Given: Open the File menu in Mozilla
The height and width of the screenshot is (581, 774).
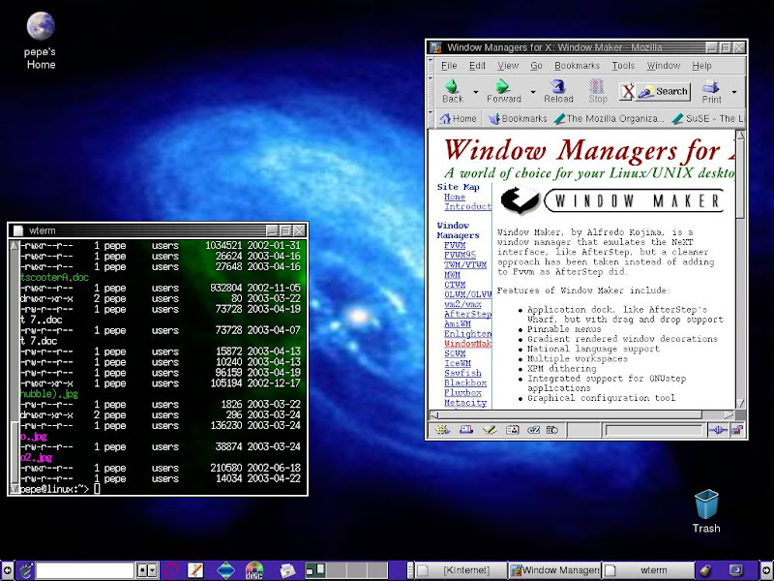Looking at the screenshot, I should coord(449,66).
